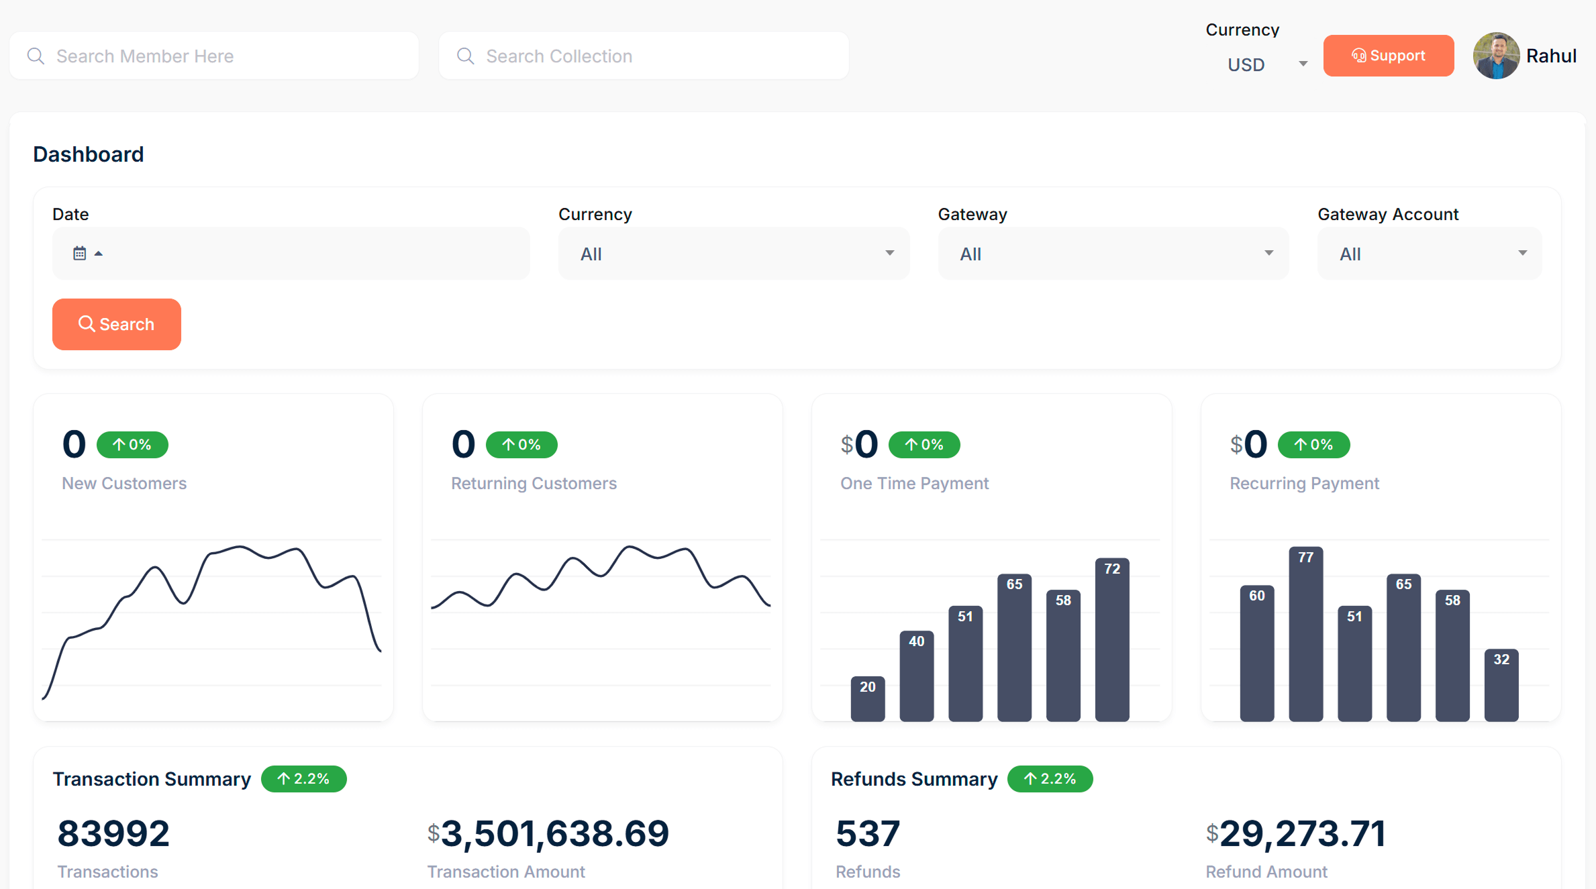Screen dimensions: 1596x889
Task: Click the green 0% badge on New Customers
Action: 132,444
